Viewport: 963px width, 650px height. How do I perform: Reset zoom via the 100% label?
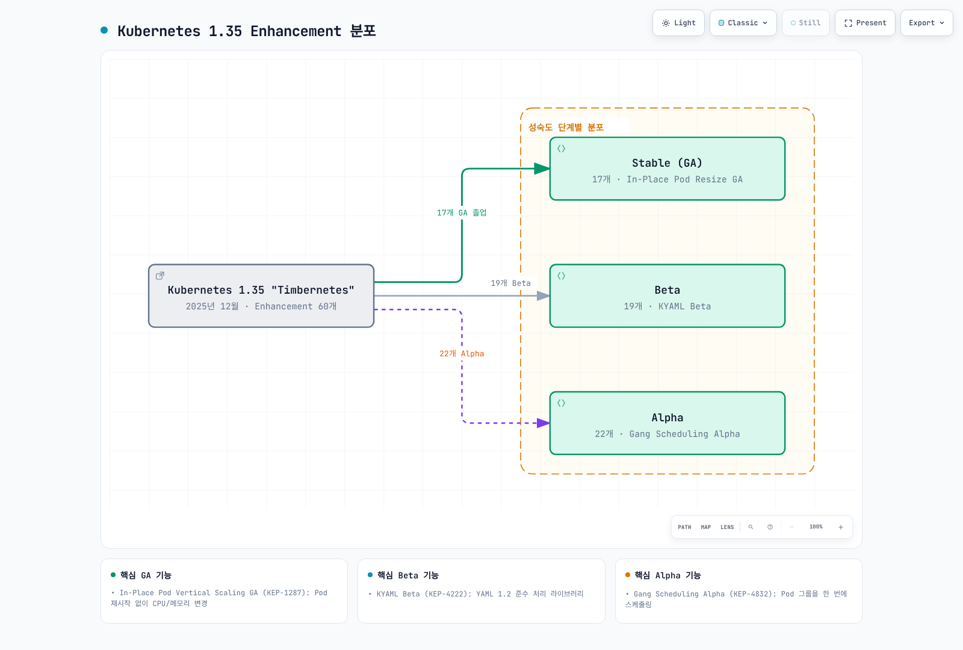click(816, 527)
